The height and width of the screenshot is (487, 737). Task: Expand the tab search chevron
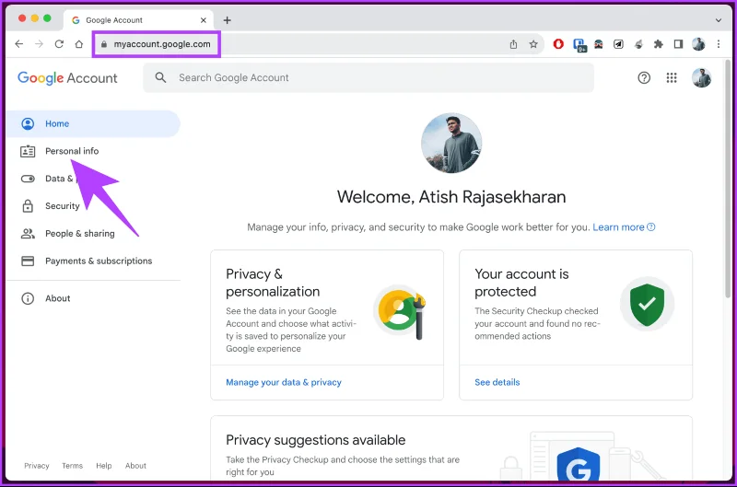coord(719,20)
